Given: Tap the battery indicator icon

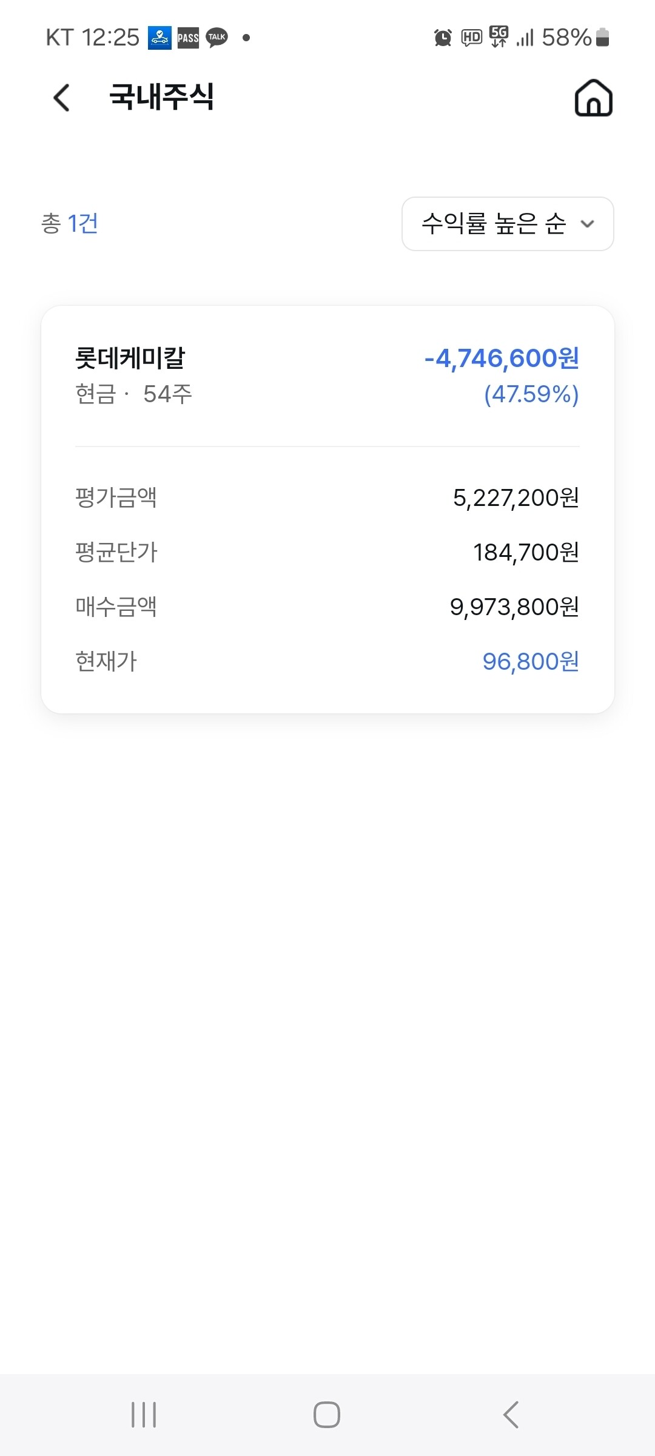Looking at the screenshot, I should click(x=602, y=37).
